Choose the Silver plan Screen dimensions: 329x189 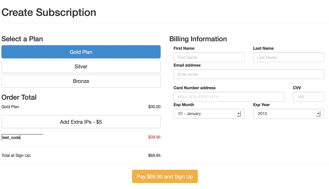[x=81, y=67]
